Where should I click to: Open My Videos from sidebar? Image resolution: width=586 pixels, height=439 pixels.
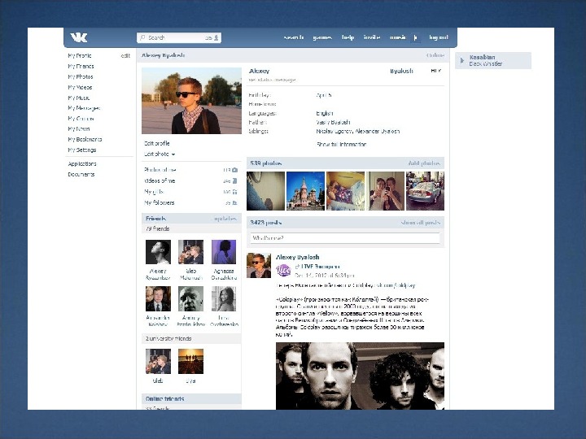click(x=80, y=87)
